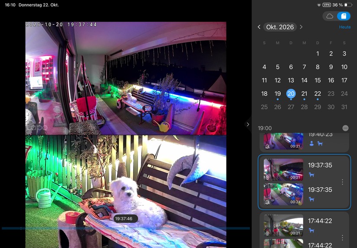Select October 15 in calendar

[318, 80]
